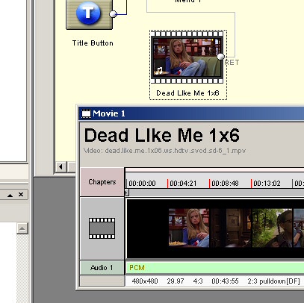Click the horizontal scrollbar left arrow
The image size is (304, 303).
[61, 166]
